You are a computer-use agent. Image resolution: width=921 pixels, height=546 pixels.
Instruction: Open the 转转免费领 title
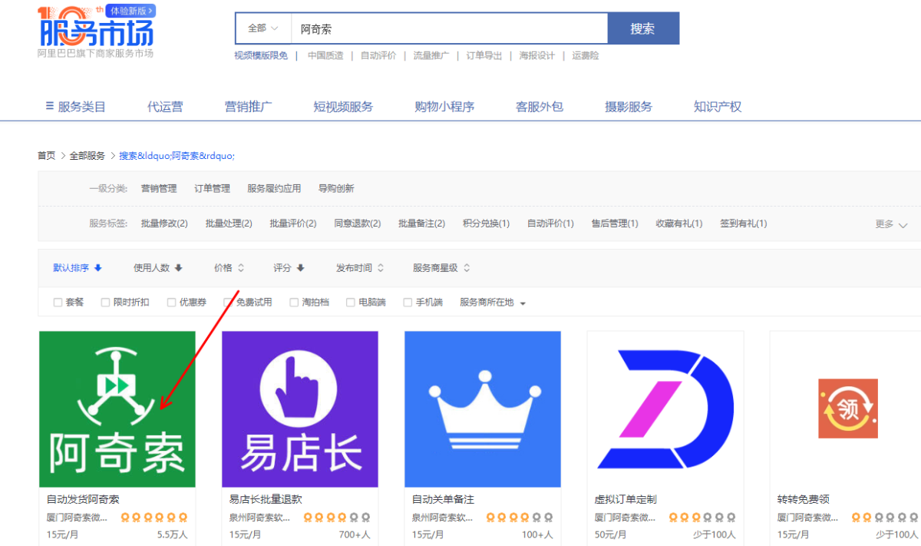(x=804, y=499)
